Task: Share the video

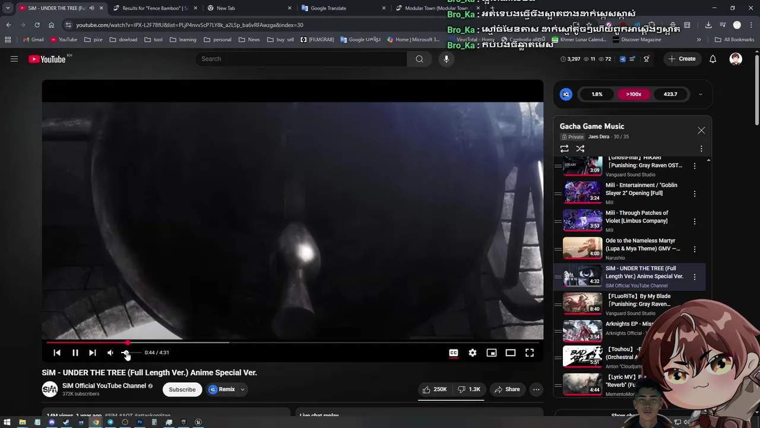Action: click(507, 389)
